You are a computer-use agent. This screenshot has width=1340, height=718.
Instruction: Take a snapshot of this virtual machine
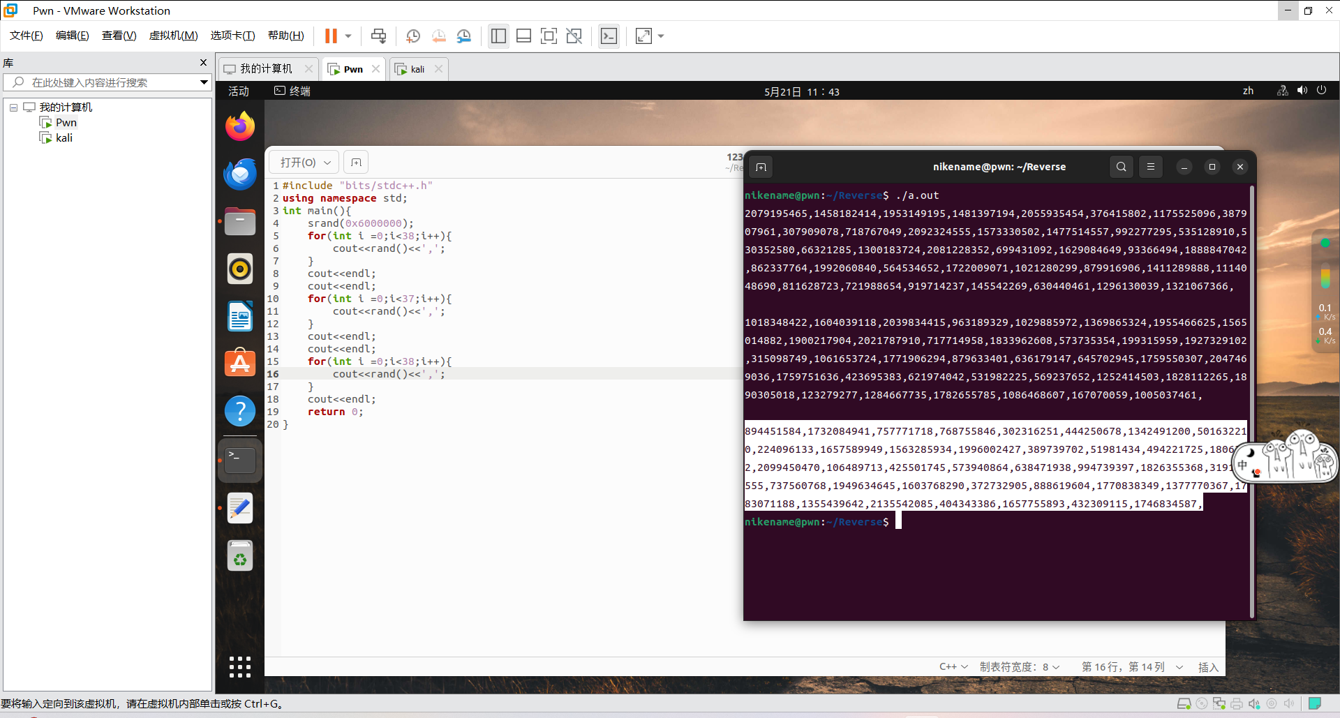pos(412,36)
